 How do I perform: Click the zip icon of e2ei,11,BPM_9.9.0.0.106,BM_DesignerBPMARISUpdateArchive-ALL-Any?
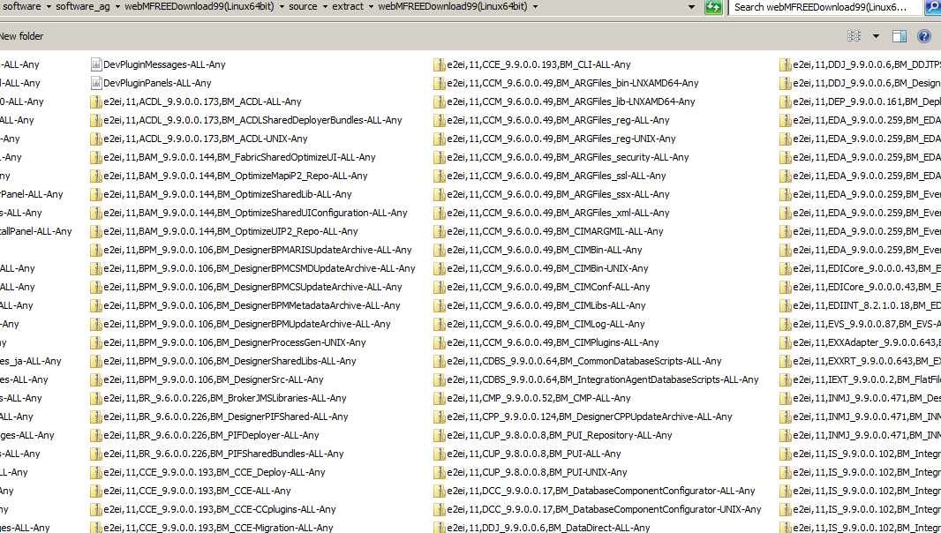point(95,250)
